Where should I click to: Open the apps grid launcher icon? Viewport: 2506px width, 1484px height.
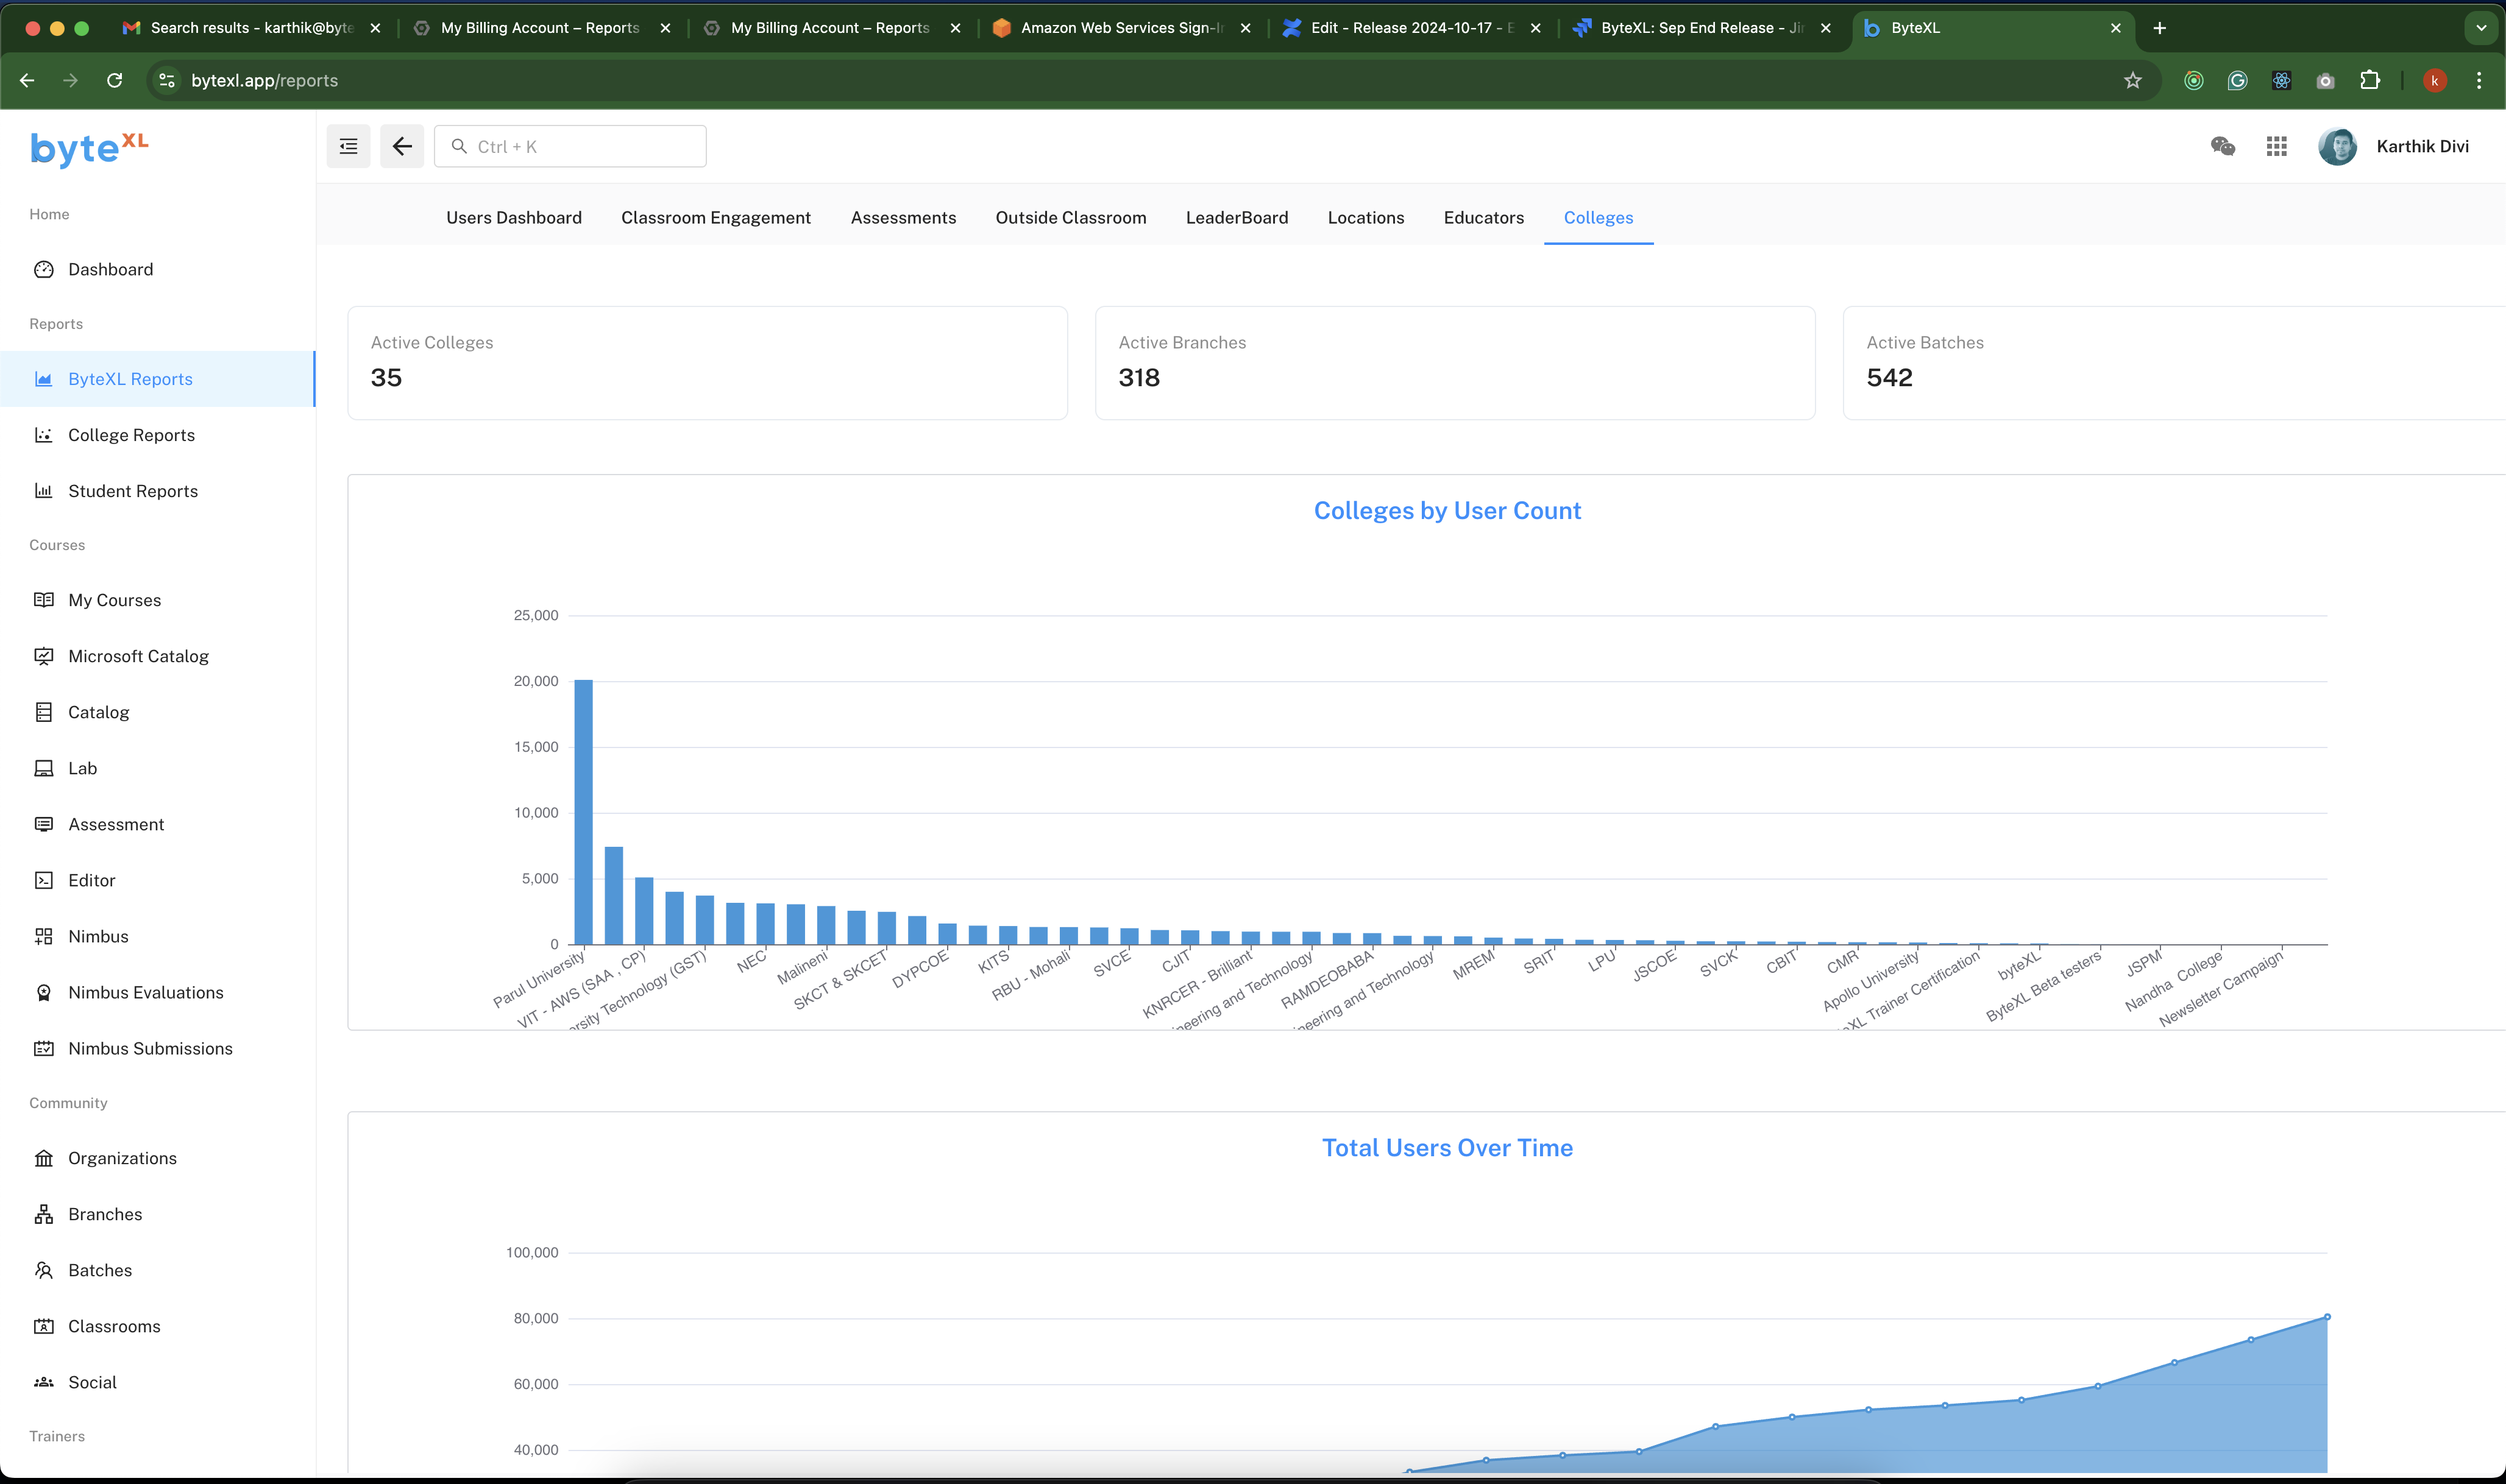point(2276,146)
